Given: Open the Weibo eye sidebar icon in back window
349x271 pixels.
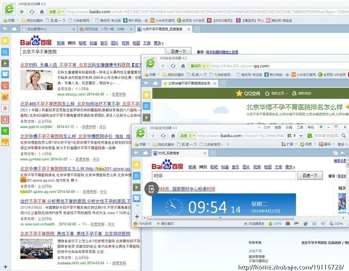Looking at the screenshot, I should coord(5,97).
